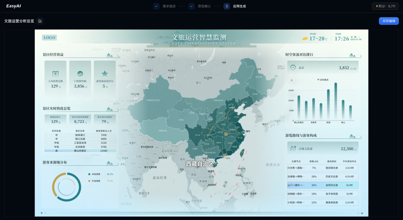Screen dimensions: 403x220
Task: Click the filled diamond indicator at bottom left
Action: pyautogui.click(x=42, y=213)
